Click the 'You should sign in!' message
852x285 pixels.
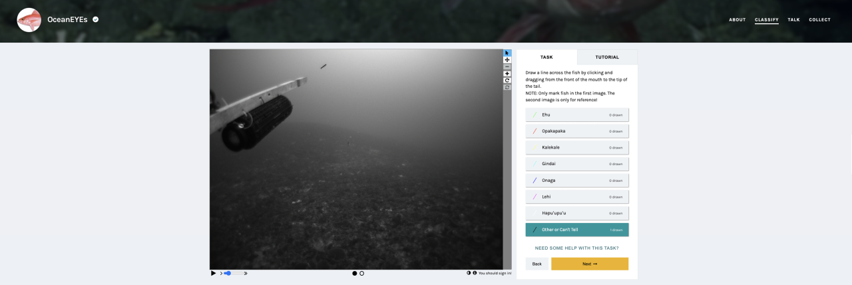(495, 273)
